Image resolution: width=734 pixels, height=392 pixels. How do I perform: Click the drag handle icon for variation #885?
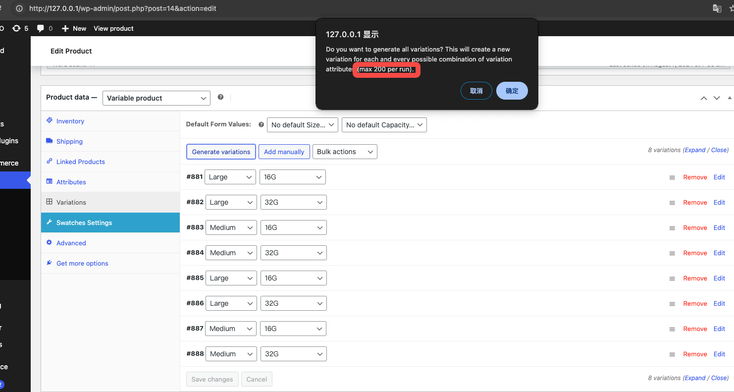coord(672,279)
